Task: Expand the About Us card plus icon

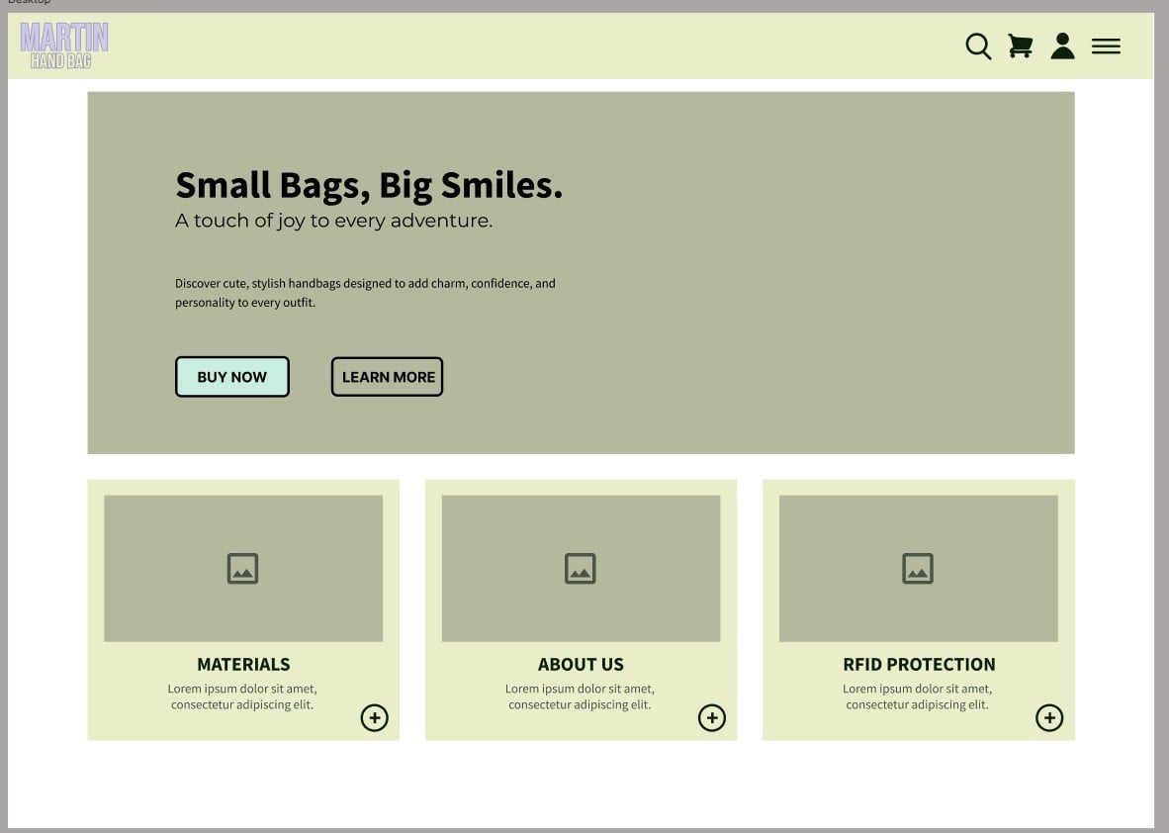Action: 712,717
